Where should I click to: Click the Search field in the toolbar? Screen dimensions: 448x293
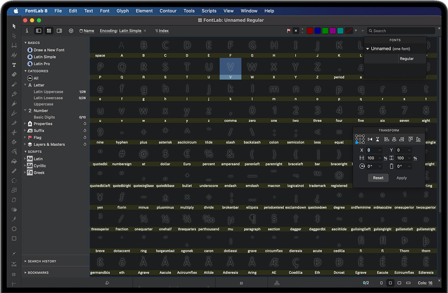[x=401, y=31]
